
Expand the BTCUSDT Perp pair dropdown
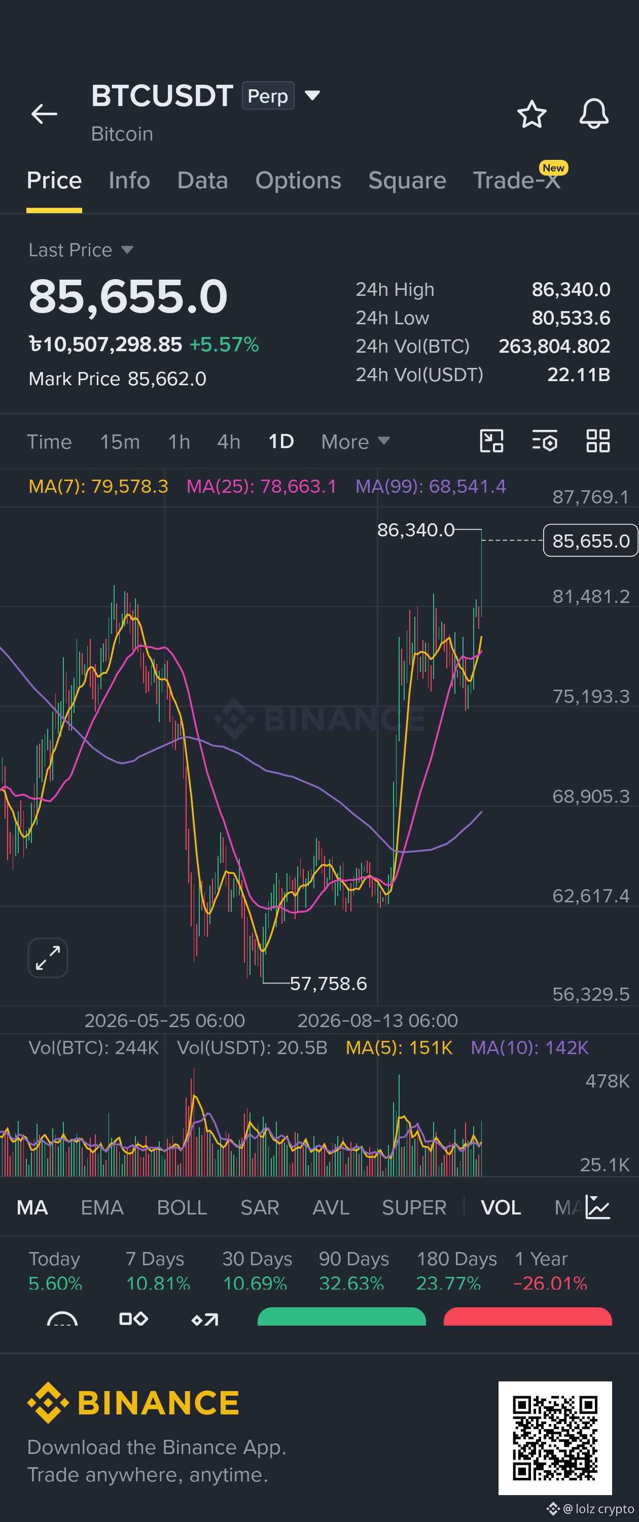[312, 95]
